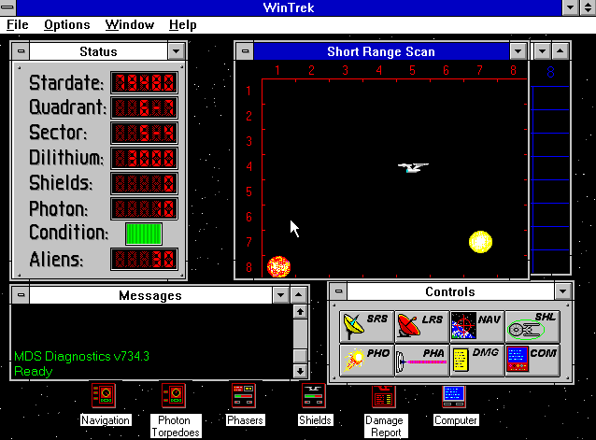
Task: Select the minimized Shields icon
Action: tap(314, 395)
